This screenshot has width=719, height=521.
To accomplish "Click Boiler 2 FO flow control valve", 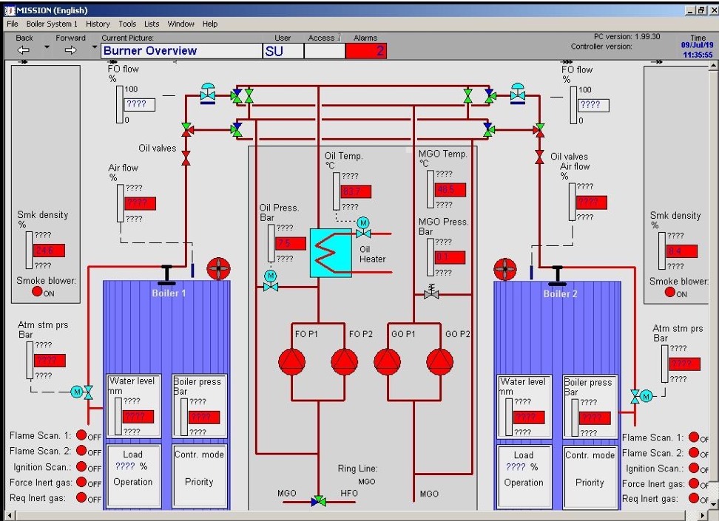I will (518, 93).
